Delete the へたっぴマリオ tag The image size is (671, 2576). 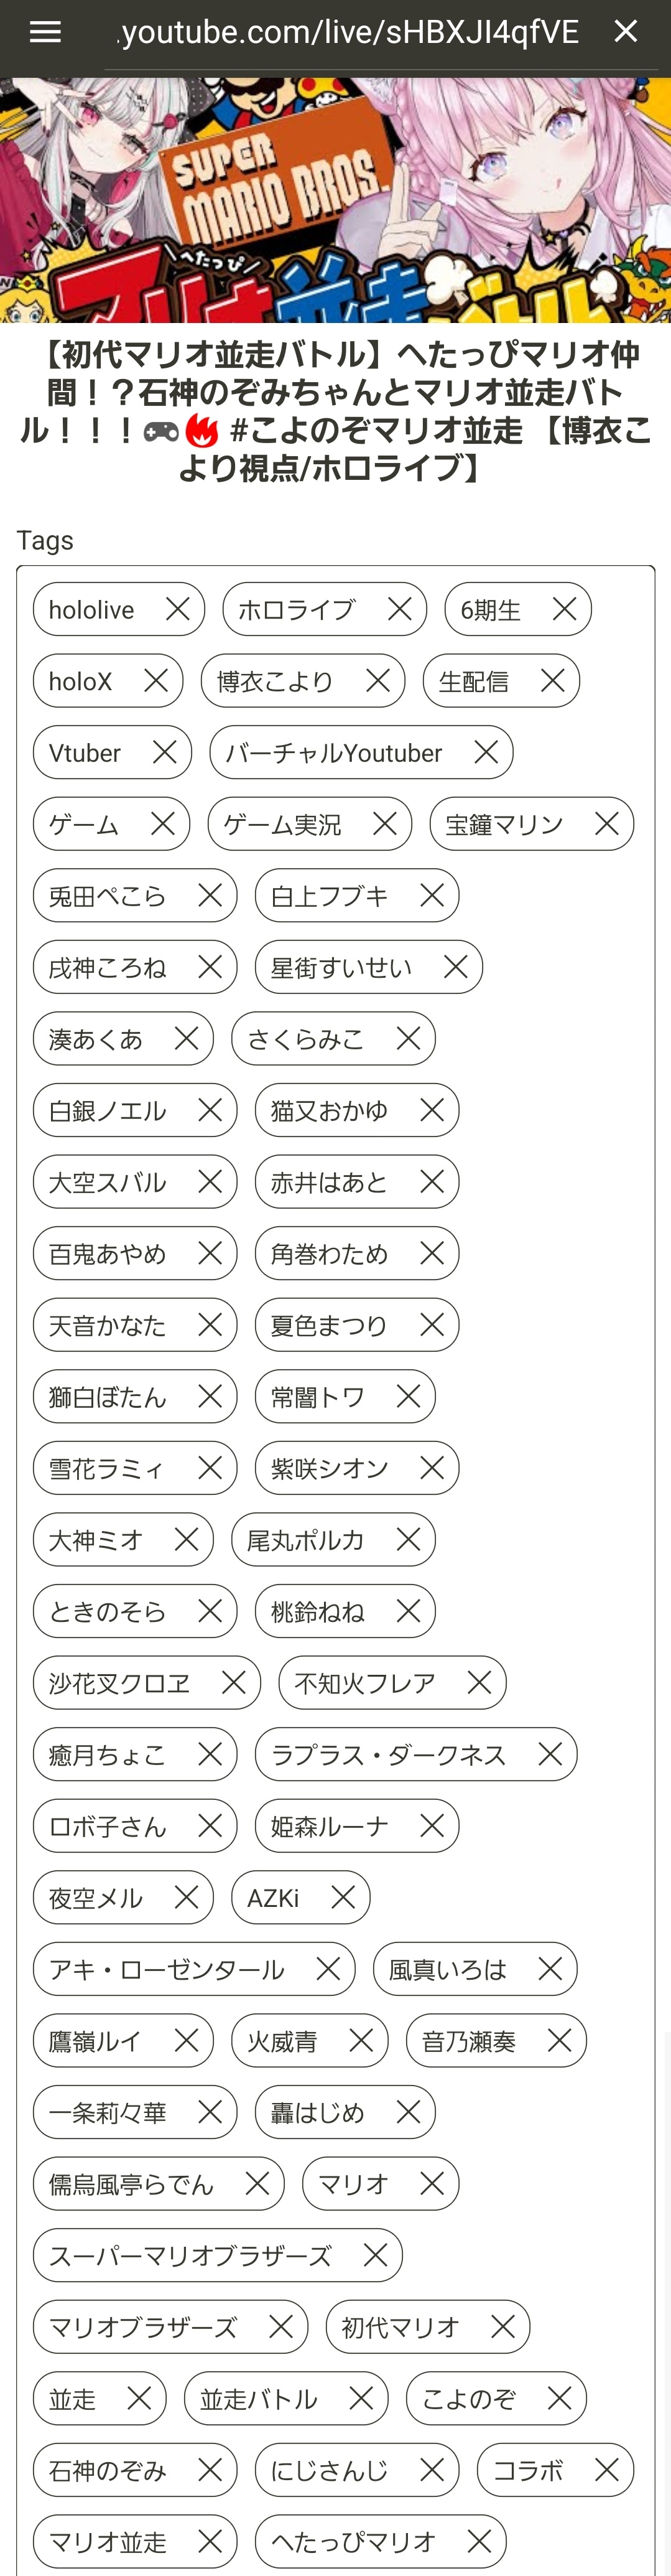[x=479, y=2541]
